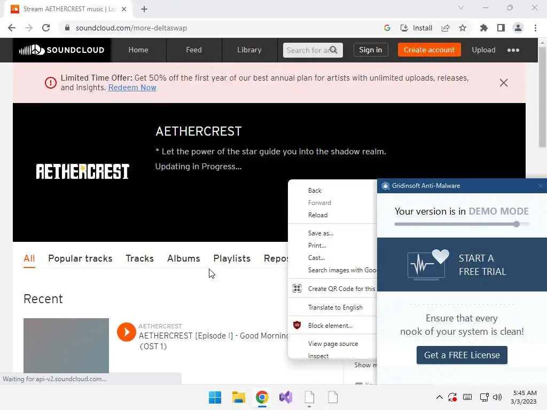Screen dimensions: 547x410
Task: Open the tab search chevron
Action: click(x=461, y=7)
